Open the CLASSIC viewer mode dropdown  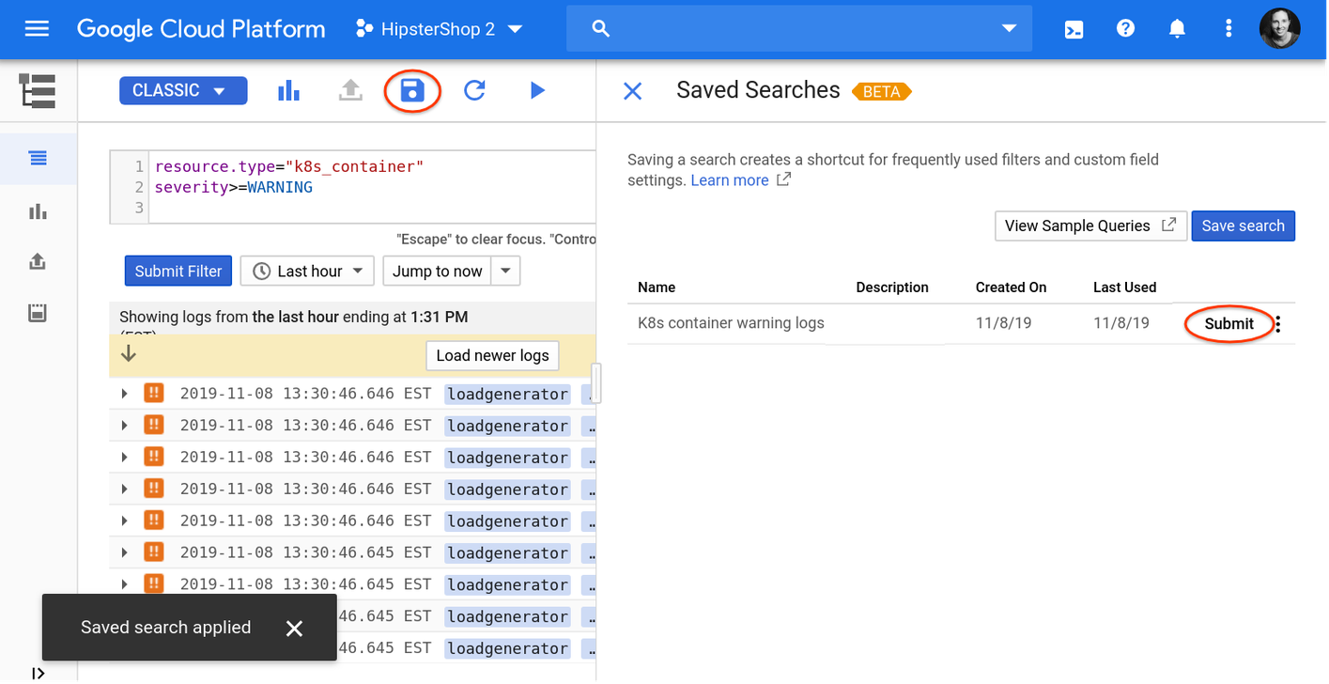coord(183,90)
